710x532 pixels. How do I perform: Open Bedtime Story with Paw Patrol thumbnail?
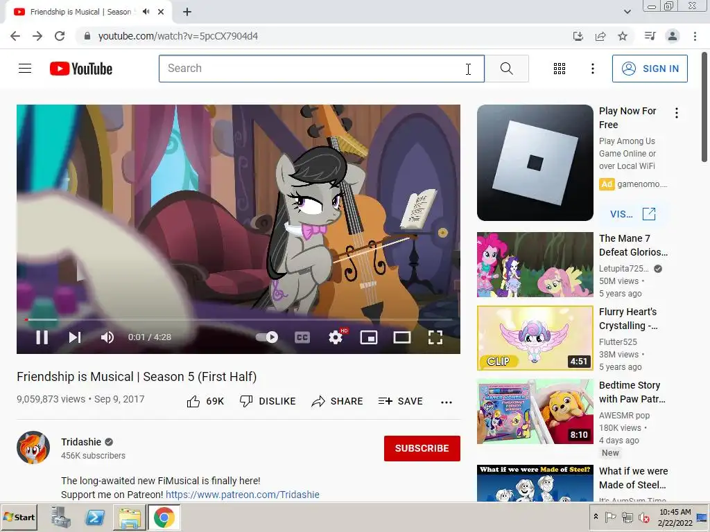coord(535,411)
